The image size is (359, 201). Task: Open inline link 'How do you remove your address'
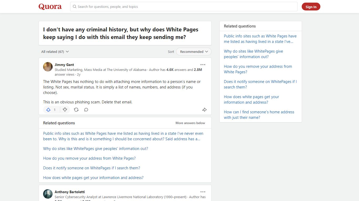click(x=89, y=158)
